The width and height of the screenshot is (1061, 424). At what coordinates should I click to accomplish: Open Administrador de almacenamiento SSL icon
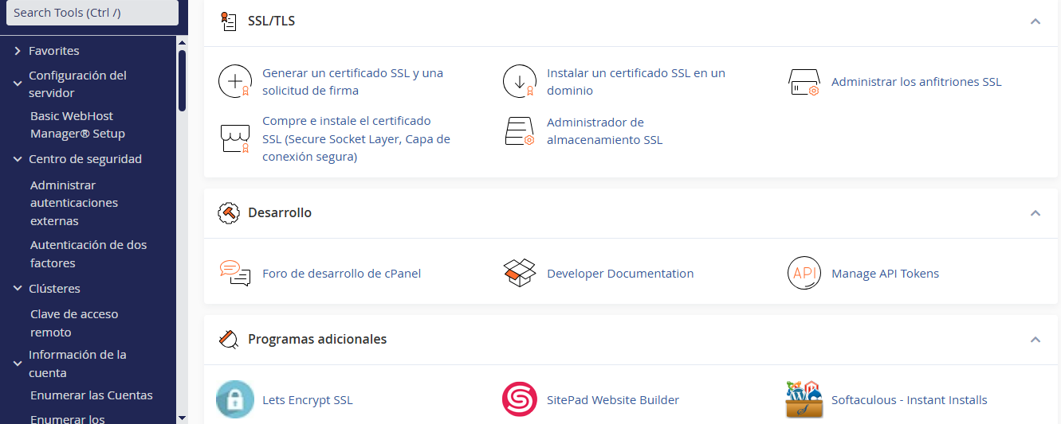[520, 131]
